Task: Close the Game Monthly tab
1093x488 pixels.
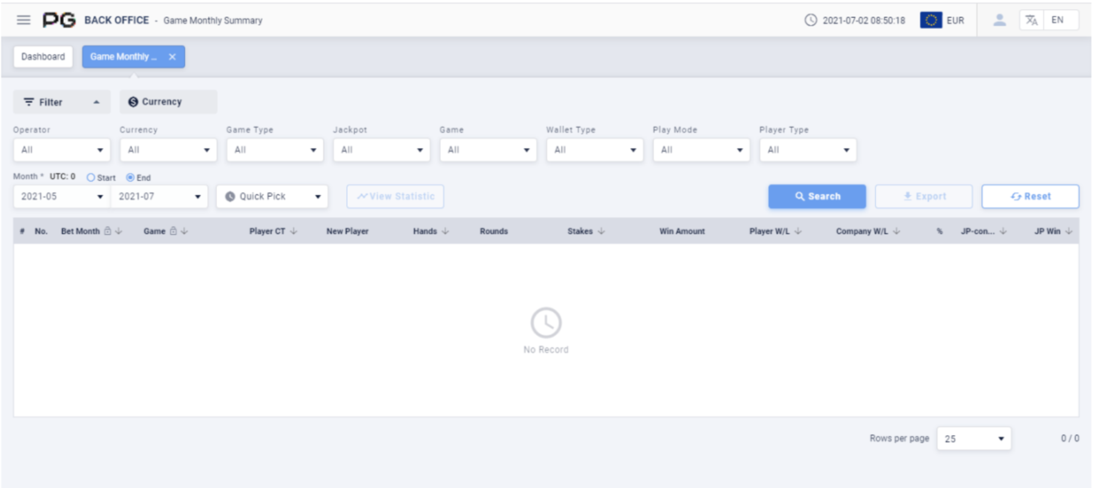Action: [172, 57]
